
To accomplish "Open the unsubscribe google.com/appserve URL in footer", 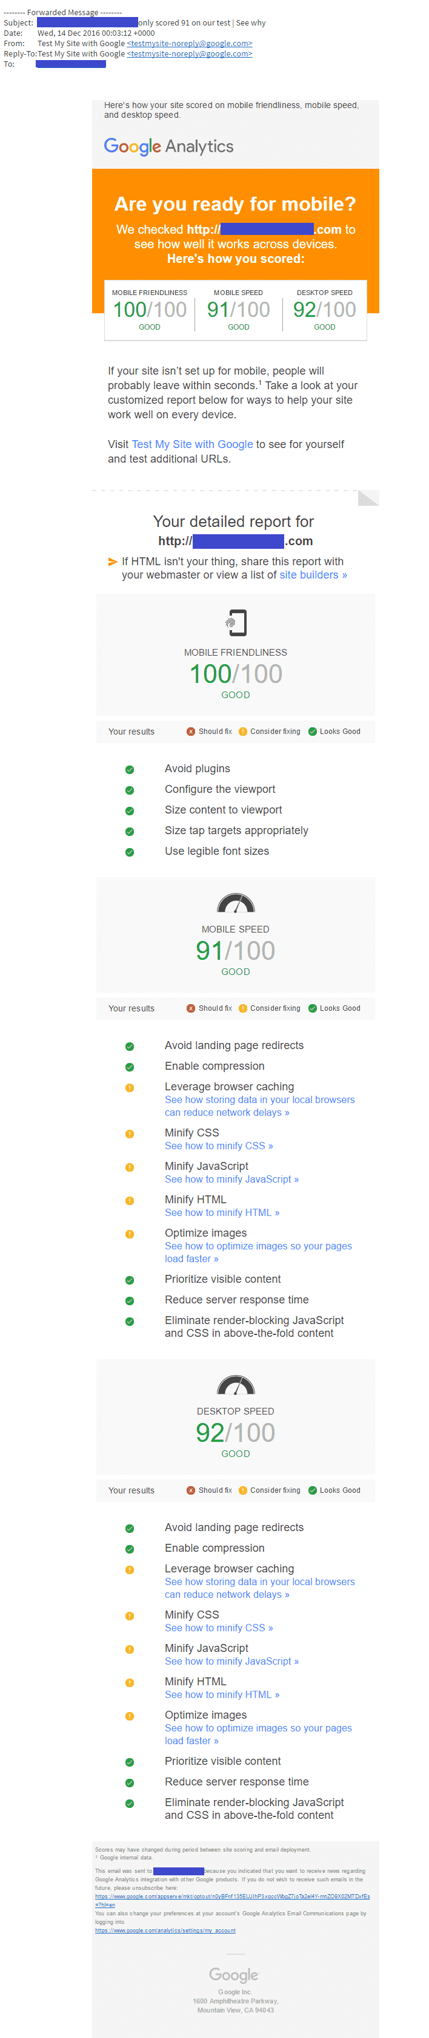I will click(x=232, y=1900).
